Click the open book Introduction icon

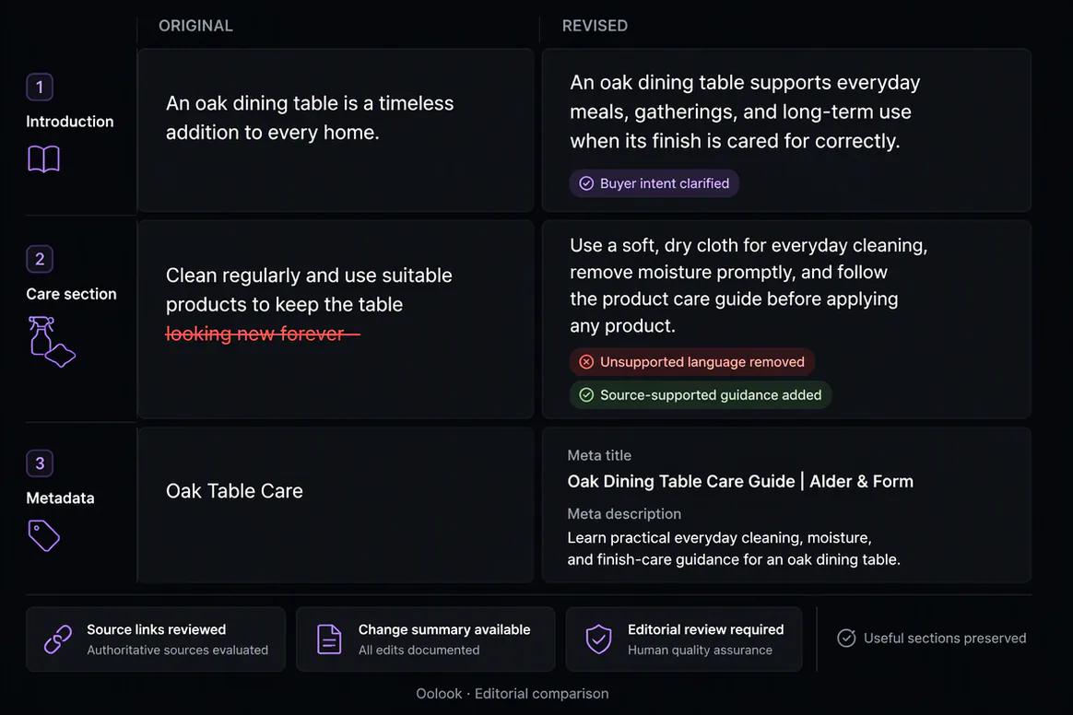[44, 158]
